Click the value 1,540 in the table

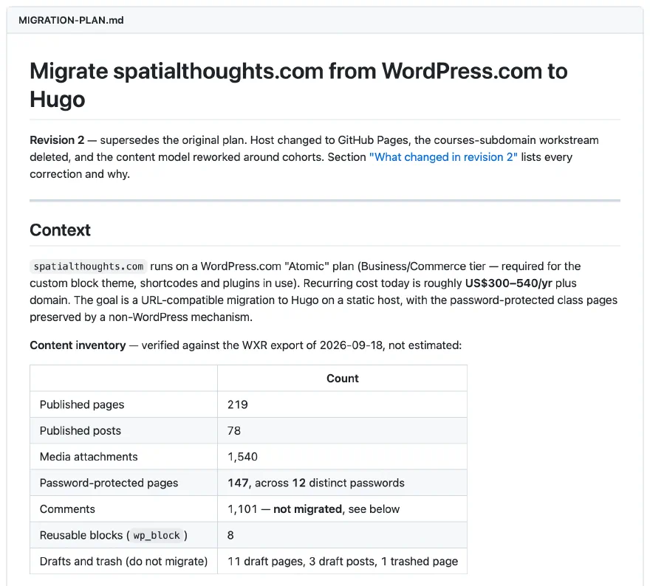242,457
